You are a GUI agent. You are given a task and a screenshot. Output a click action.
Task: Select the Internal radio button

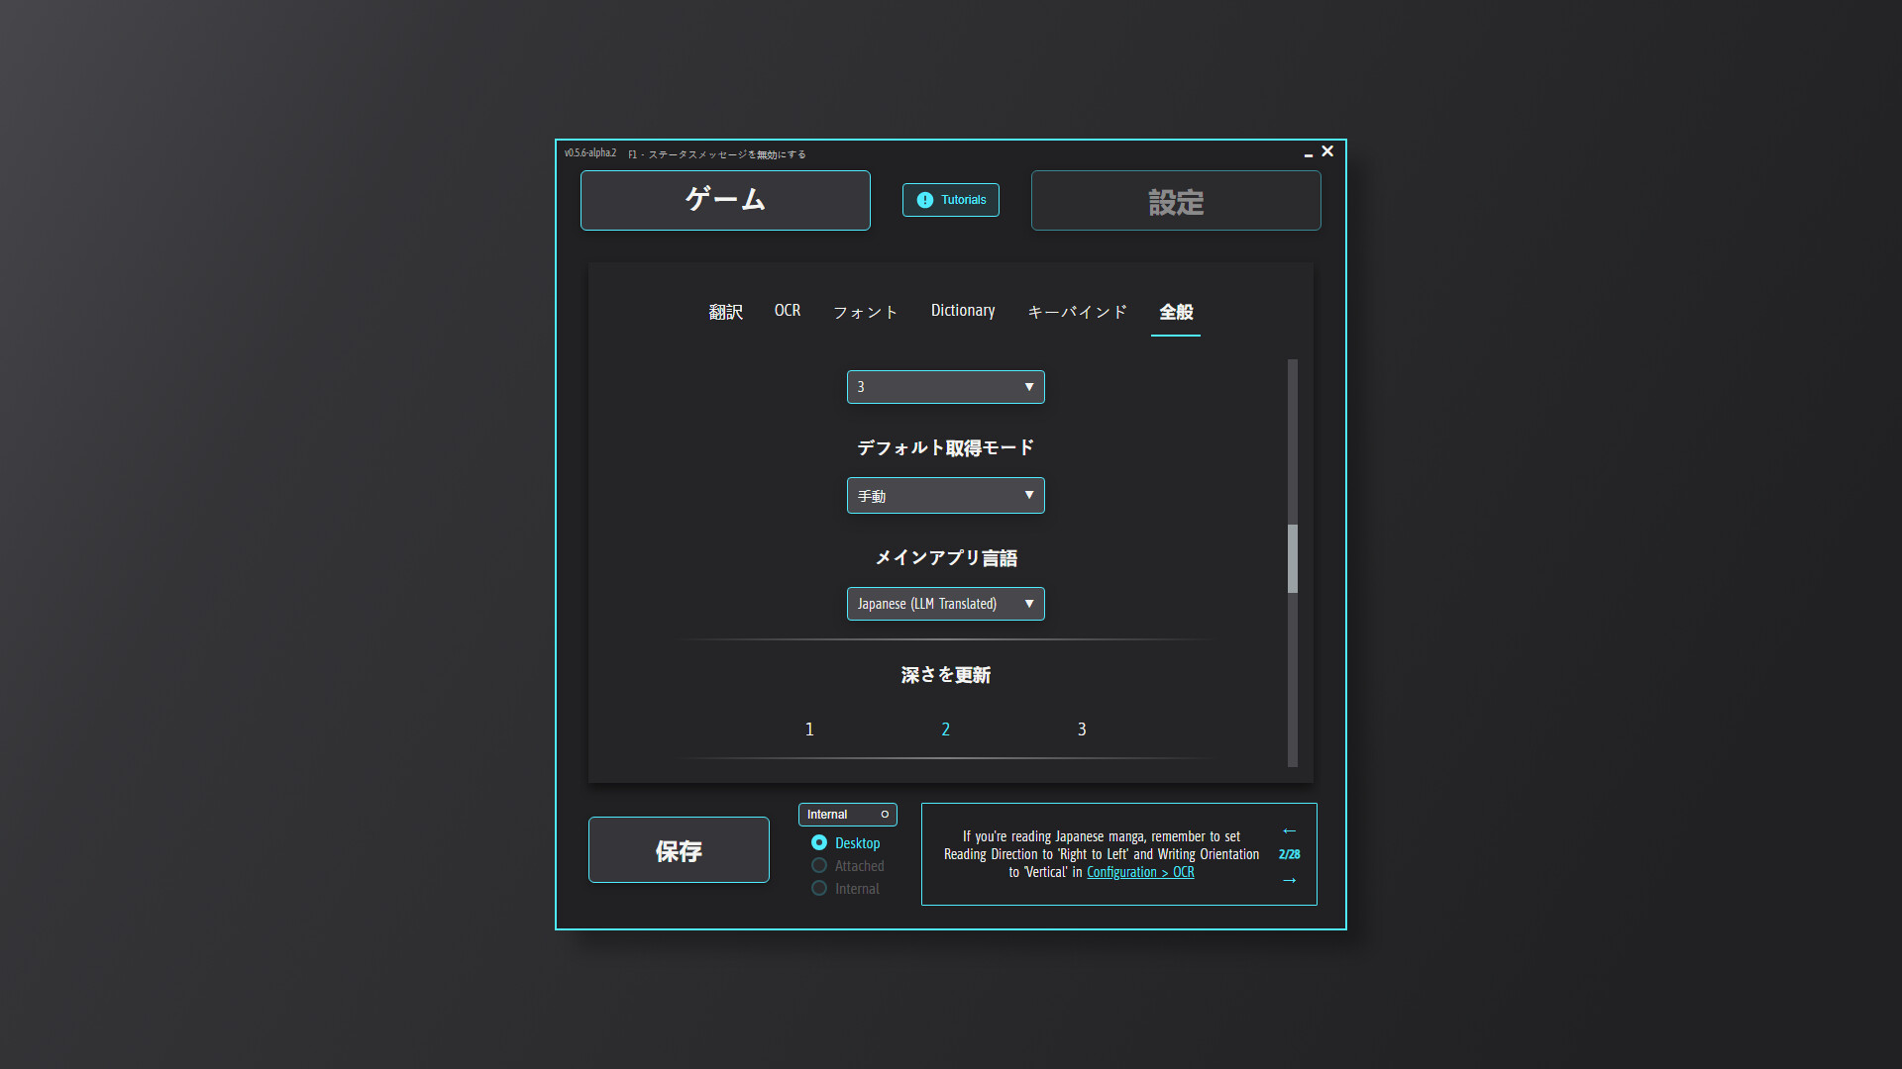click(x=819, y=888)
